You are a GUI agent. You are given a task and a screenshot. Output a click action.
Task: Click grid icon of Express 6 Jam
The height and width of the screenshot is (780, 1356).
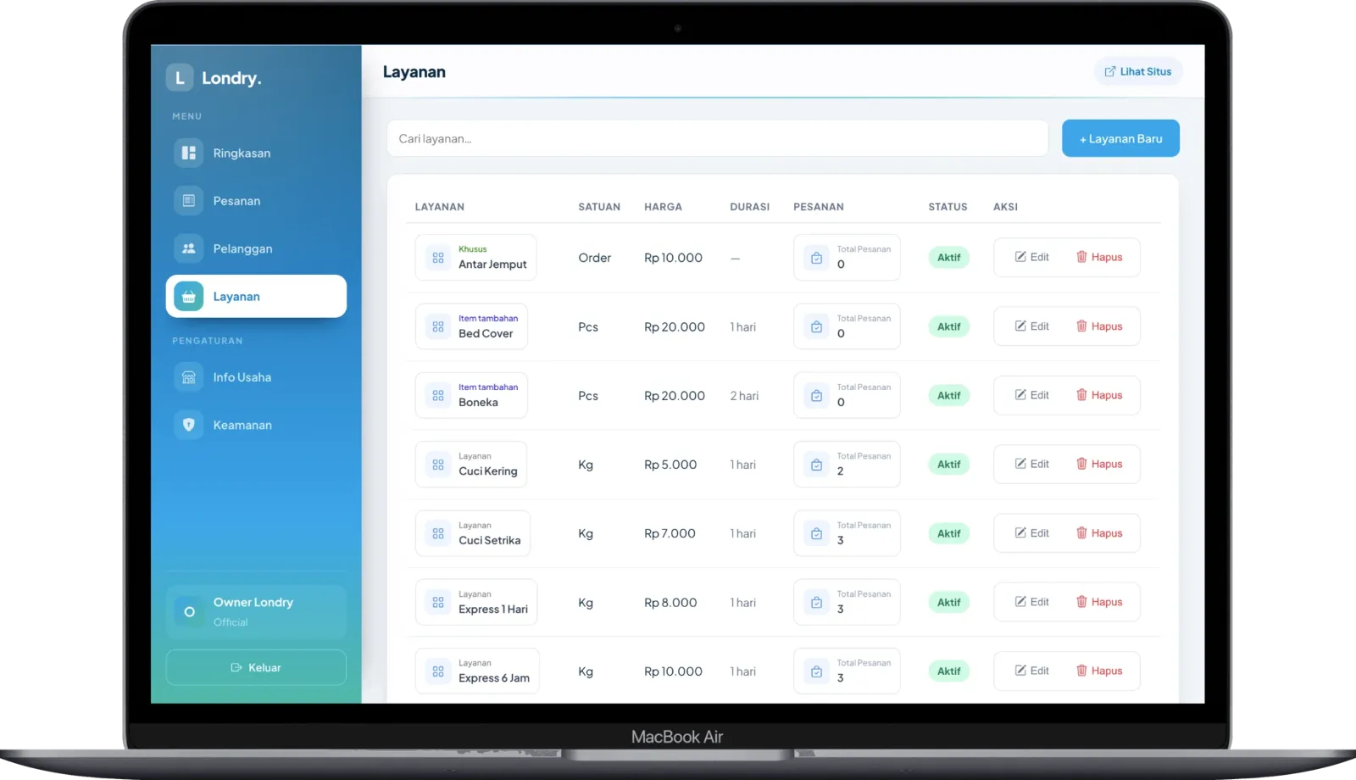438,671
